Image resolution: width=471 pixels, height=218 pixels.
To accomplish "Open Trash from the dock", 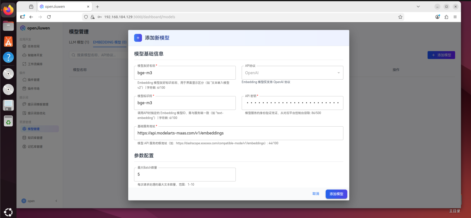I will [x=8, y=121].
